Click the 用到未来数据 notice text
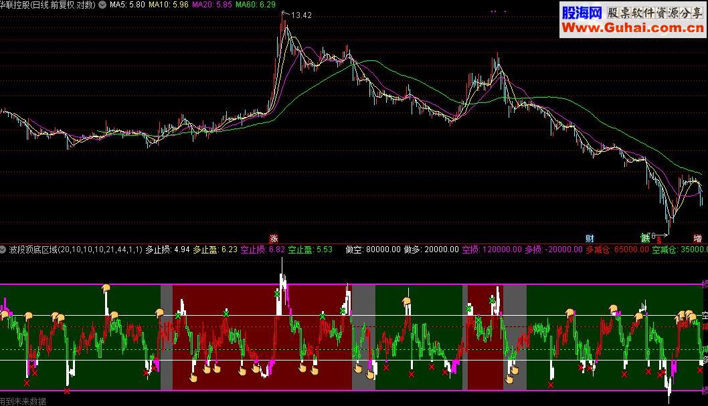Image resolution: width=708 pixels, height=406 pixels. pos(23,401)
